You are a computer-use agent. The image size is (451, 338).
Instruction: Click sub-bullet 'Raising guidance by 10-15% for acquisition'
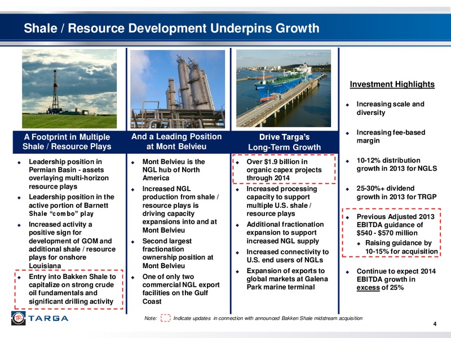[401, 247]
